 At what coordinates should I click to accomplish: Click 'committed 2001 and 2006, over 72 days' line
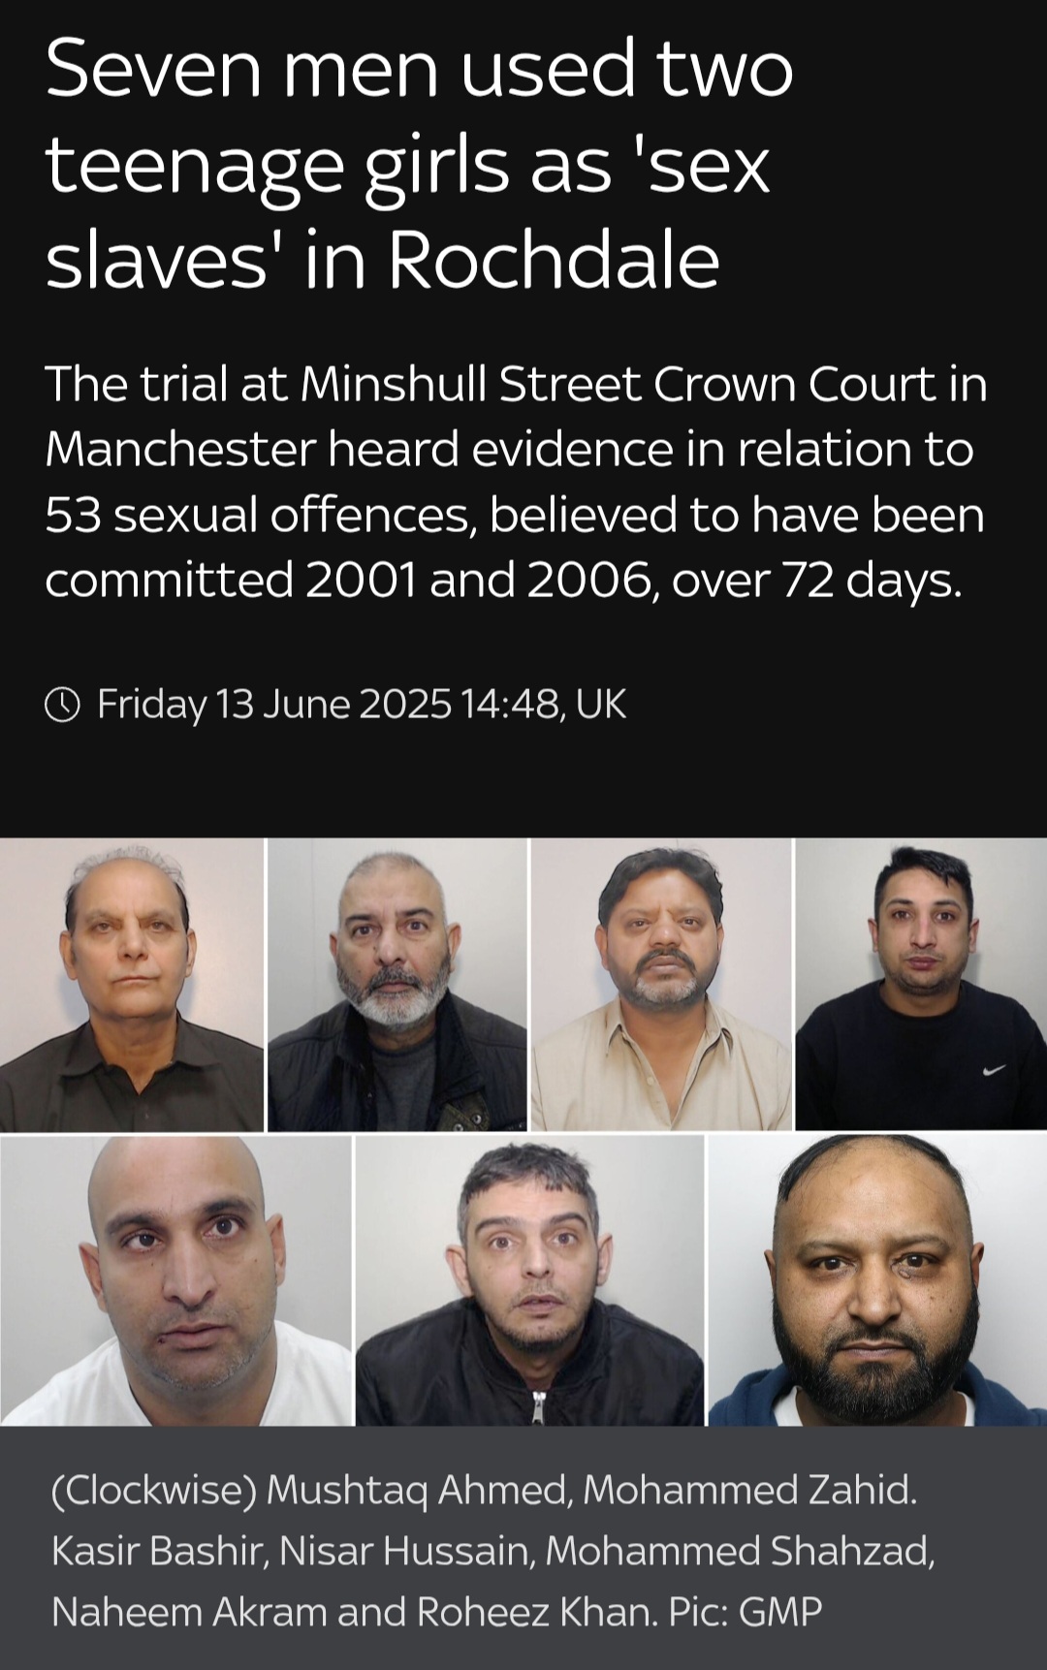503,581
